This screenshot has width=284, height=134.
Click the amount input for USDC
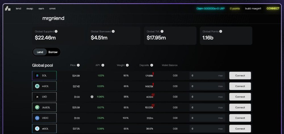click(x=203, y=118)
